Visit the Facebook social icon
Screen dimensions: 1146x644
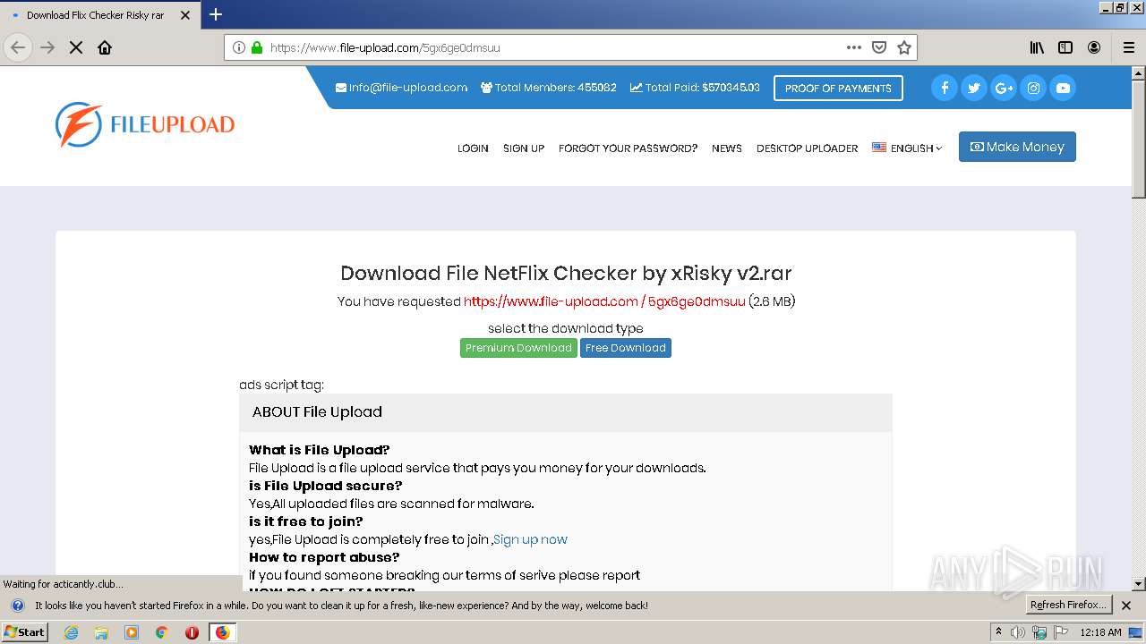(x=945, y=88)
